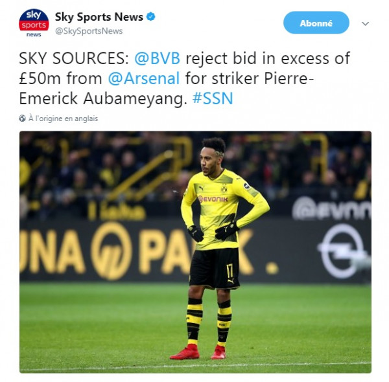Follow the @Arsenal mention link
Viewport: 389px width, 382px height.
(144, 78)
